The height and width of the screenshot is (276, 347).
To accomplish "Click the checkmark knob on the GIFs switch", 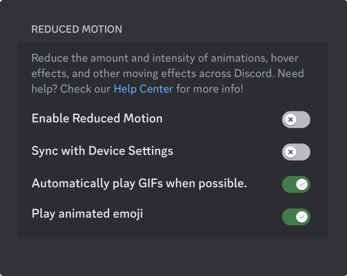I will pyautogui.click(x=302, y=185).
